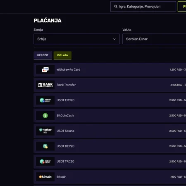The height and width of the screenshot is (186, 186).
Task: Click the USDT TRC20 tether logo
Action: tap(45, 161)
